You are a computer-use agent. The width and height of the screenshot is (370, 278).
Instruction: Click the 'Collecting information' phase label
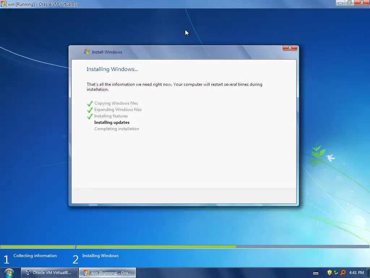(35, 256)
